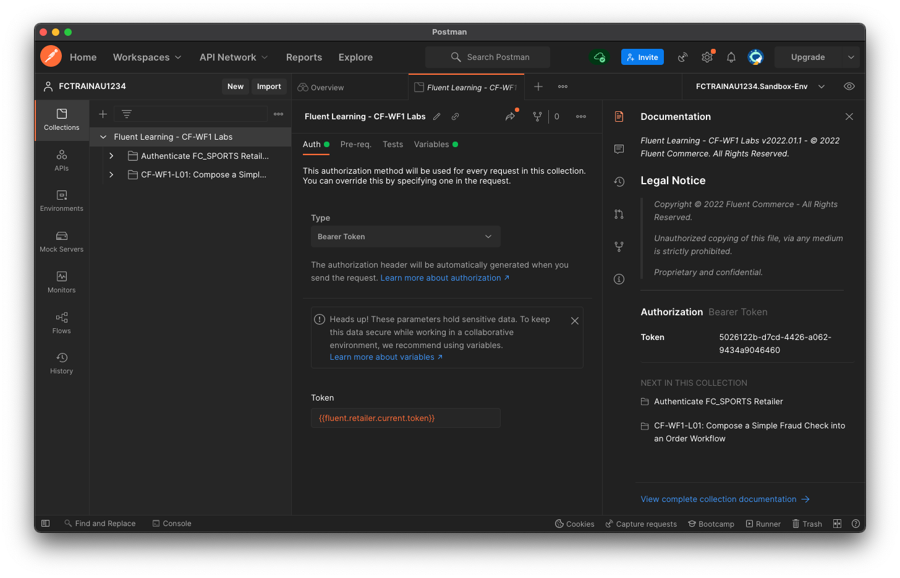Click the New button
This screenshot has height=578, width=900.
coord(236,87)
